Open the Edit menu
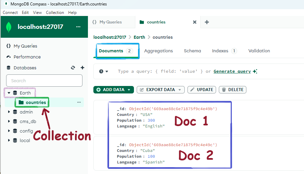The height and width of the screenshot is (174, 304). point(25,13)
